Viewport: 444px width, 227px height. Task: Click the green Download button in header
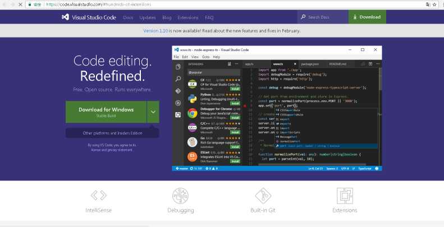coord(367,17)
